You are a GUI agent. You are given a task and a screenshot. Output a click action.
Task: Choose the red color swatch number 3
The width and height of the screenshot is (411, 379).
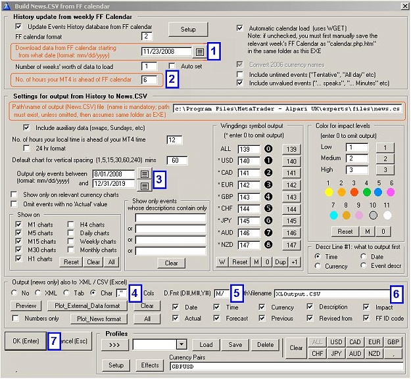click(x=354, y=192)
